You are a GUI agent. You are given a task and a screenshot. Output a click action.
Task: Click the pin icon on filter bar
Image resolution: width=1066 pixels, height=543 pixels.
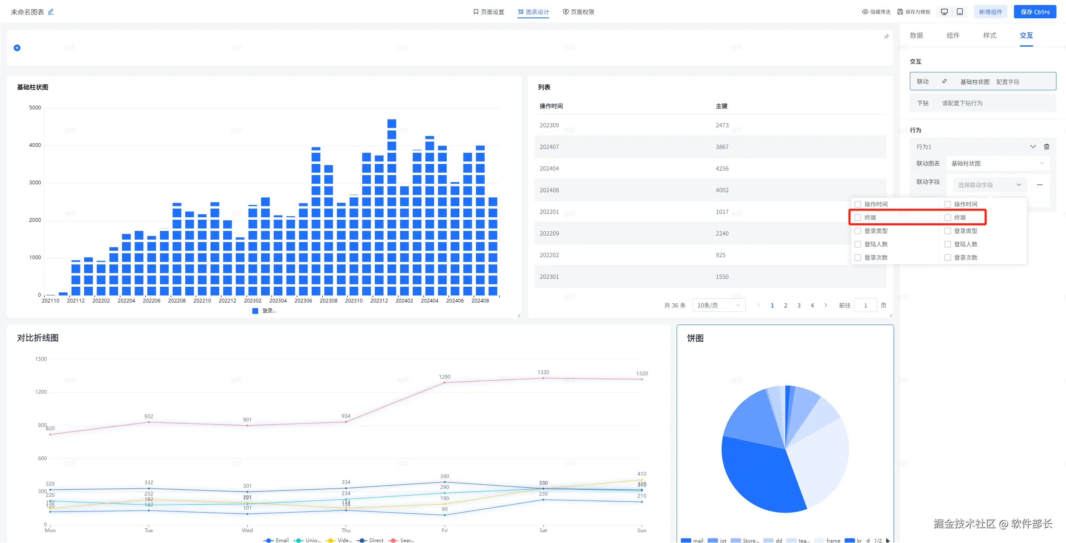(x=887, y=37)
